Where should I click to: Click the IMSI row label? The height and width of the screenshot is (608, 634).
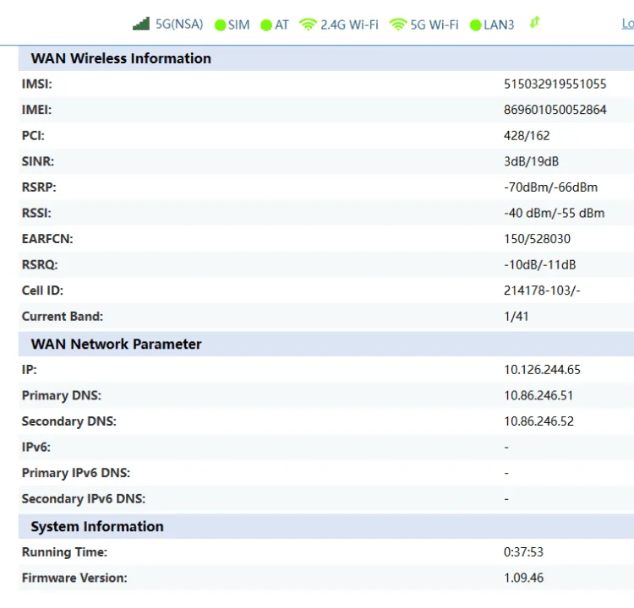click(37, 84)
